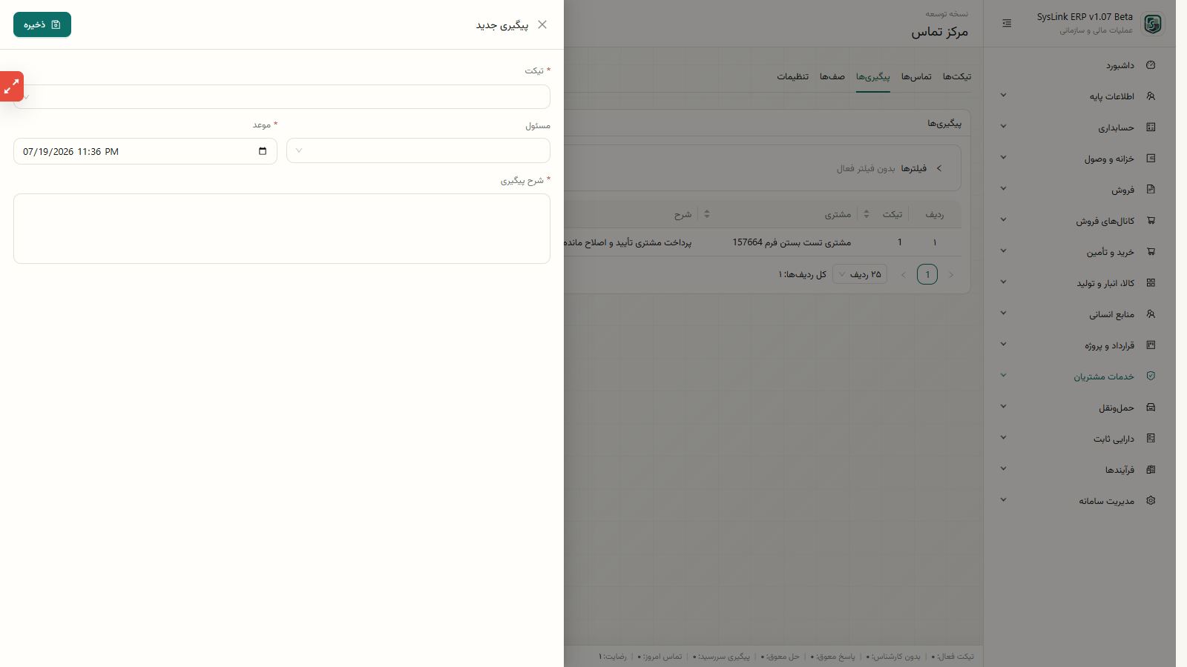Click the پاسخ معوق status entry
This screenshot has height=667, width=1187.
click(832, 657)
